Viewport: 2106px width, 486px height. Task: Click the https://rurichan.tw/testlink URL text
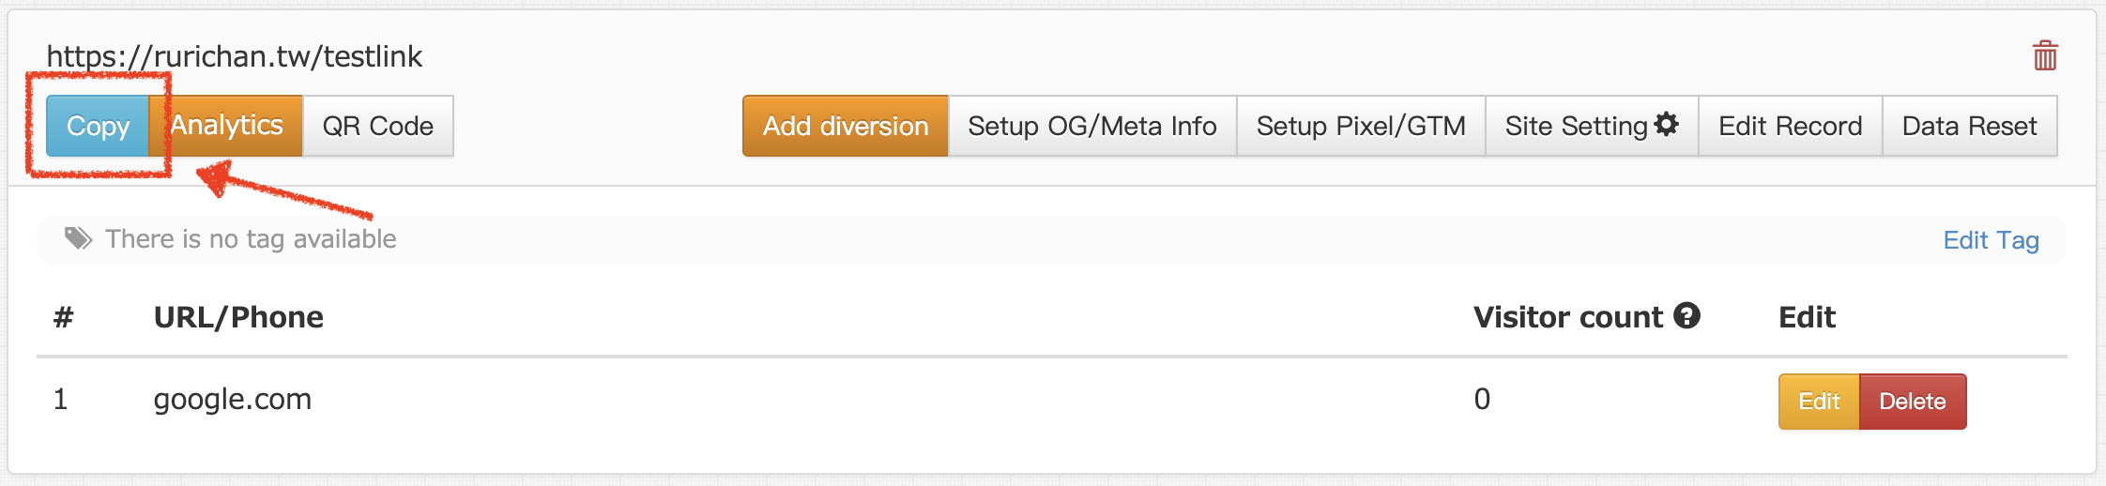click(235, 56)
